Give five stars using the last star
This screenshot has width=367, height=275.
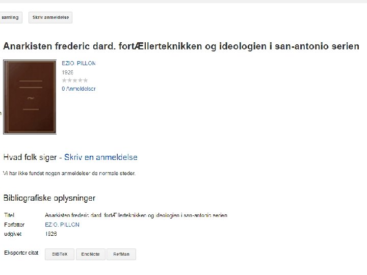[86, 80]
